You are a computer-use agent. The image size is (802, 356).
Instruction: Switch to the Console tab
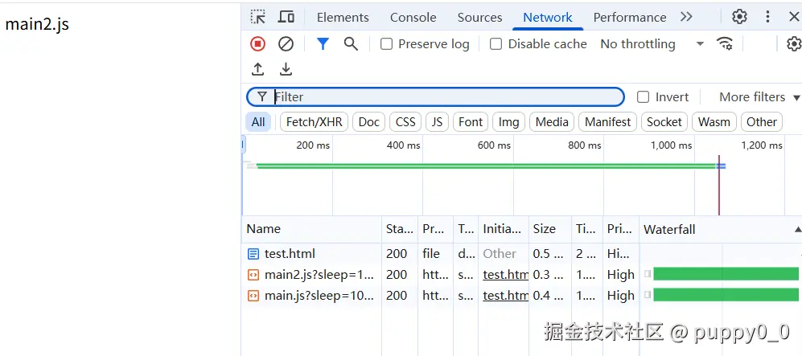point(413,18)
